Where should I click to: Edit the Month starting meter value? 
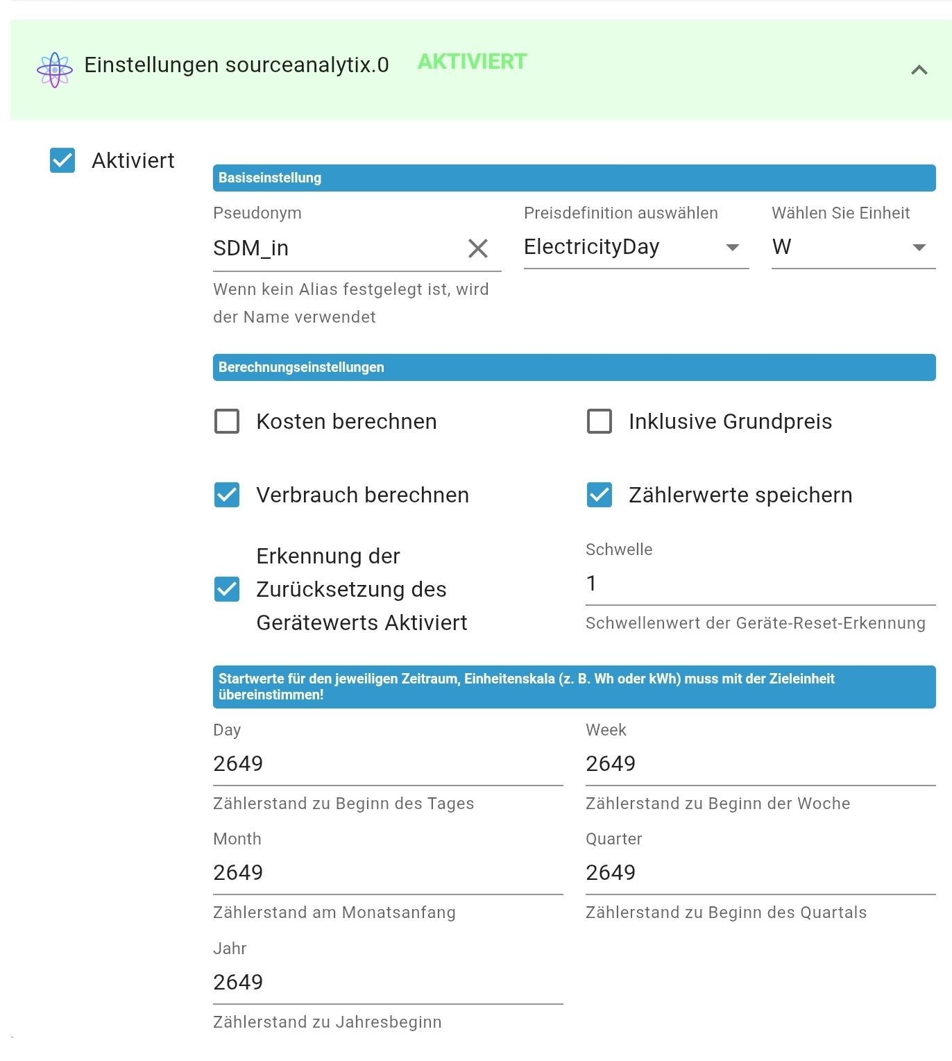point(347,873)
